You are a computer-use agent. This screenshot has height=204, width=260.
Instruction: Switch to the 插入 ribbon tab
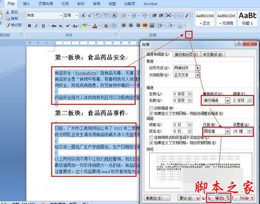coord(27,4)
